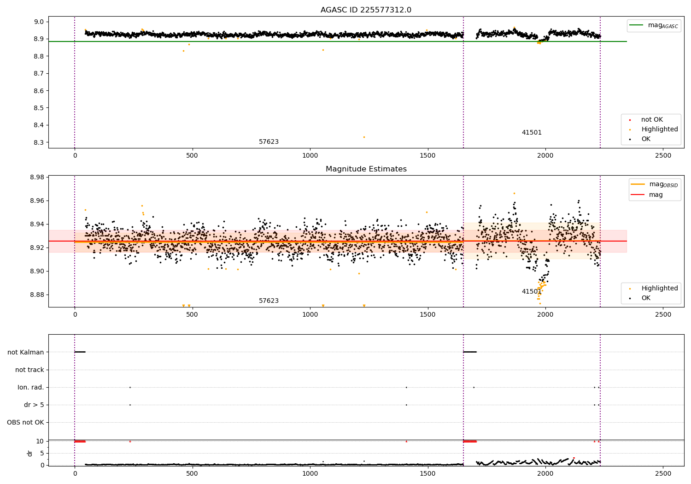
Task: Click observation label 41501 in the top plot
Action: coord(532,133)
